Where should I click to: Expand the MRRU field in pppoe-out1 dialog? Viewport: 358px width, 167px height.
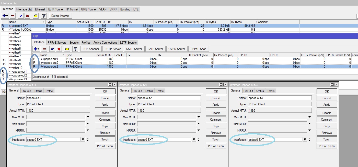[x=88, y=130]
